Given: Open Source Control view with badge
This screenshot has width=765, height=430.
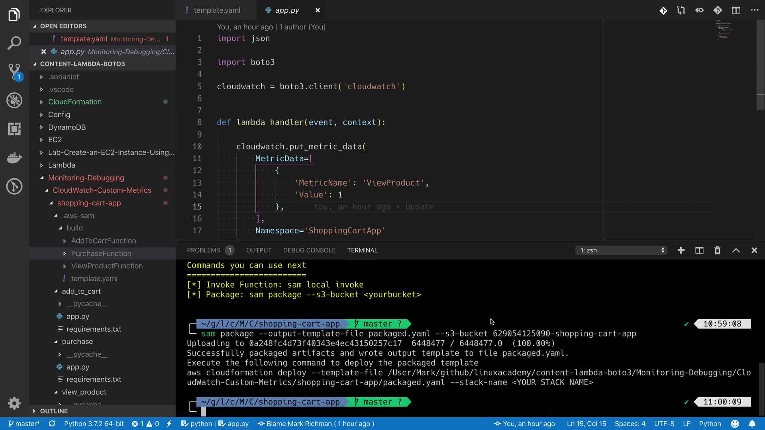Looking at the screenshot, I should pyautogui.click(x=14, y=72).
